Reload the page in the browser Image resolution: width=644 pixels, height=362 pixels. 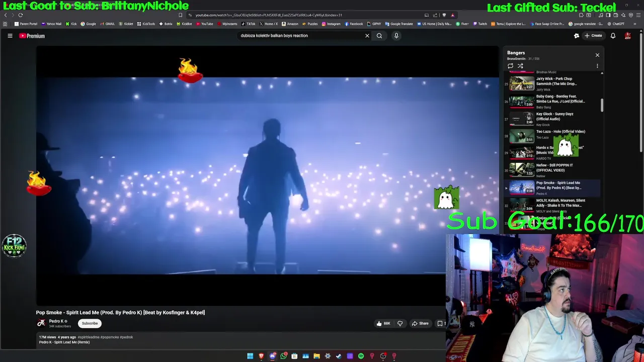tap(21, 15)
